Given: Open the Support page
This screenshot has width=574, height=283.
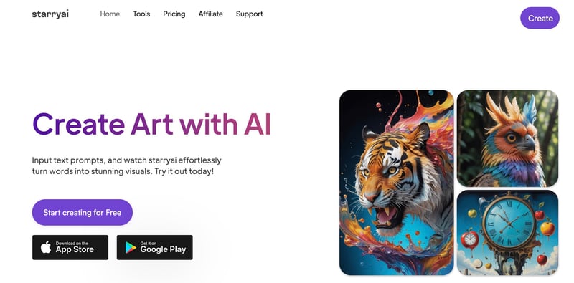Looking at the screenshot, I should [249, 14].
